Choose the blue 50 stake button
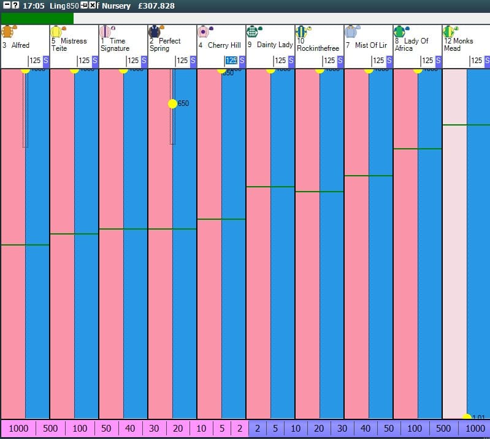490x439 pixels. point(389,429)
